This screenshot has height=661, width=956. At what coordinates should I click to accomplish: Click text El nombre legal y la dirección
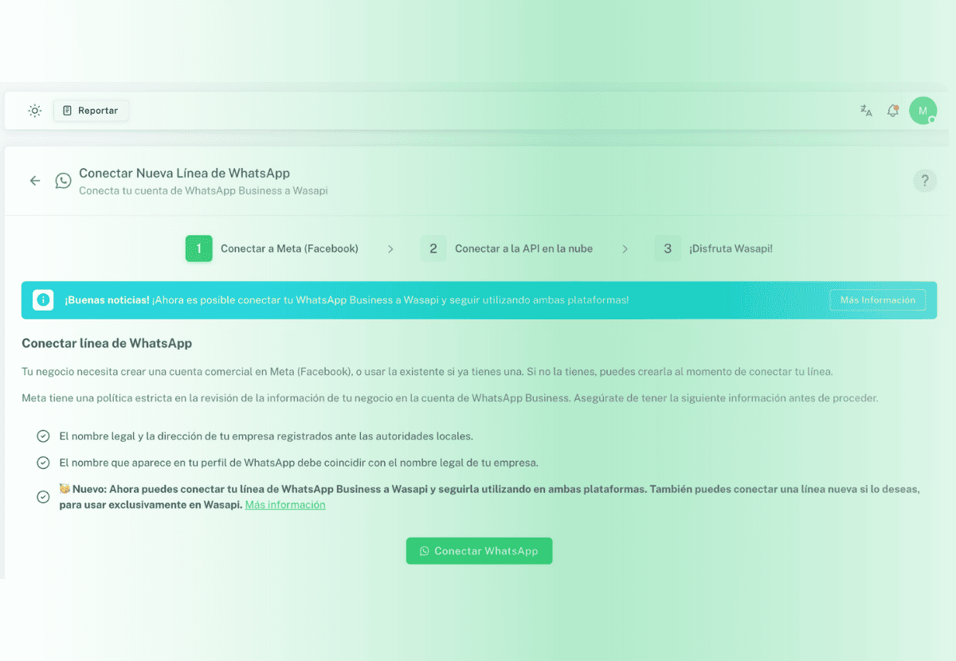(x=266, y=436)
